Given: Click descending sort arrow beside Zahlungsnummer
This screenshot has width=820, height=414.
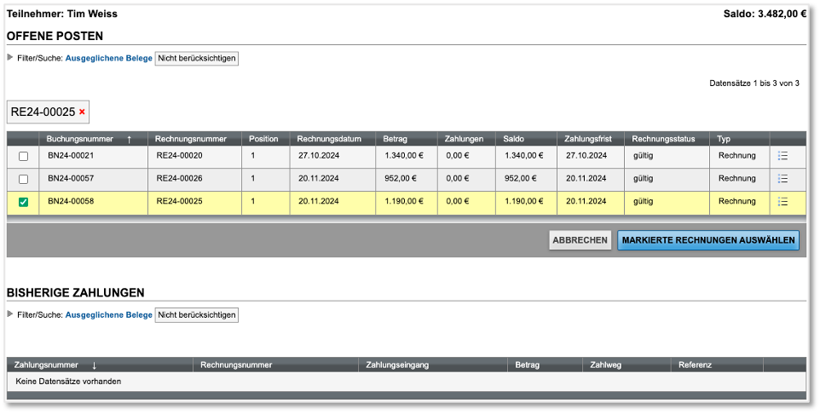Looking at the screenshot, I should [x=94, y=365].
